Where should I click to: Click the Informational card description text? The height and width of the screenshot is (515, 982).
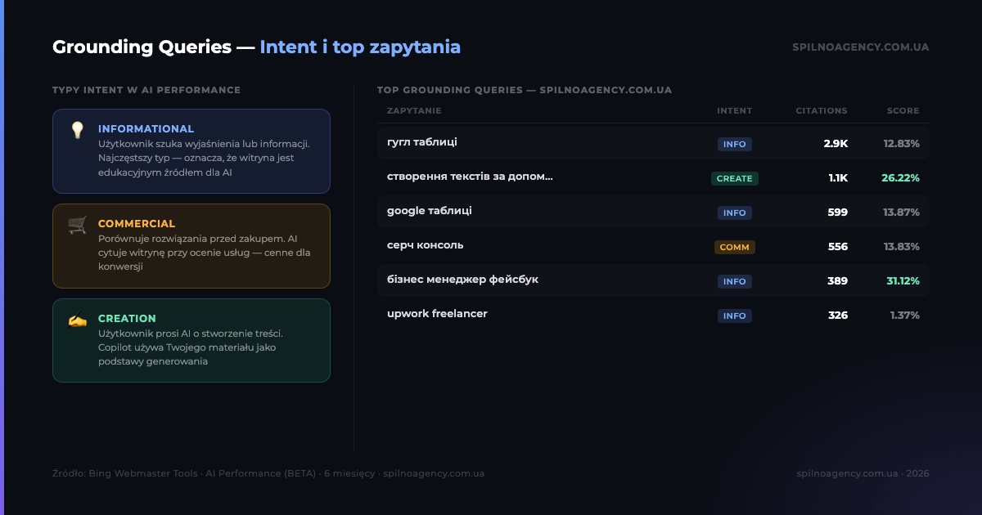[x=204, y=159]
